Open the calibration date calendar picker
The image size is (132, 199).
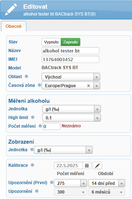(87, 165)
